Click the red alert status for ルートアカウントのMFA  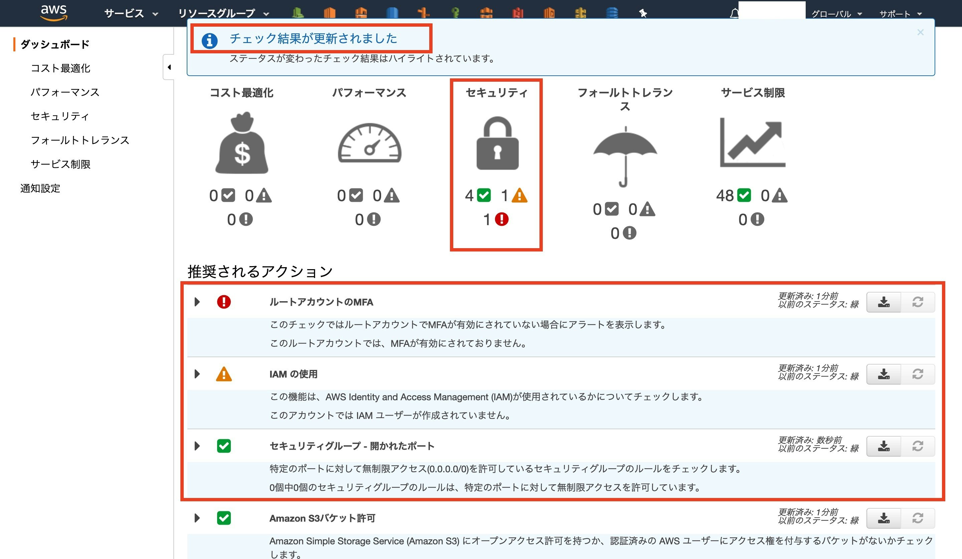click(x=224, y=302)
